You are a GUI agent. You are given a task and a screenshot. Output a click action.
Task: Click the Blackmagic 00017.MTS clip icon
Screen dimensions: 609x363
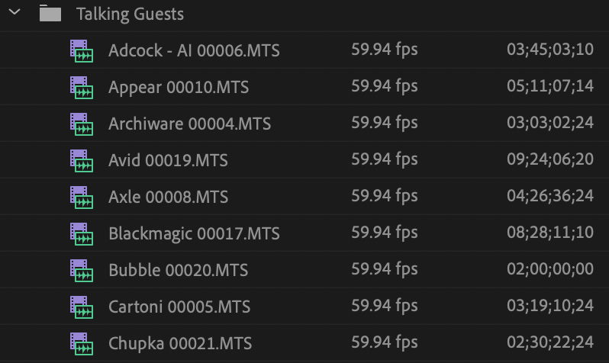[82, 233]
